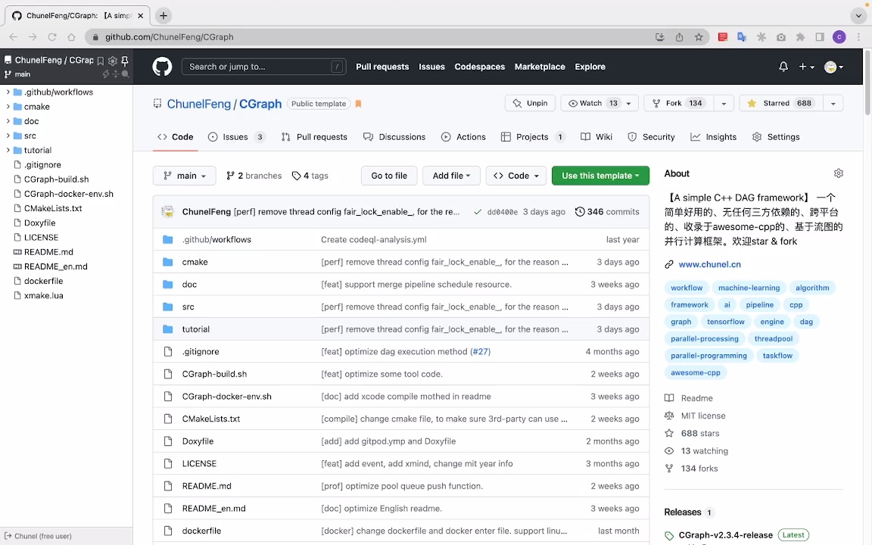Expand .github/workflows folder in Octotree sidebar
This screenshot has height=545, width=872.
pos(8,92)
